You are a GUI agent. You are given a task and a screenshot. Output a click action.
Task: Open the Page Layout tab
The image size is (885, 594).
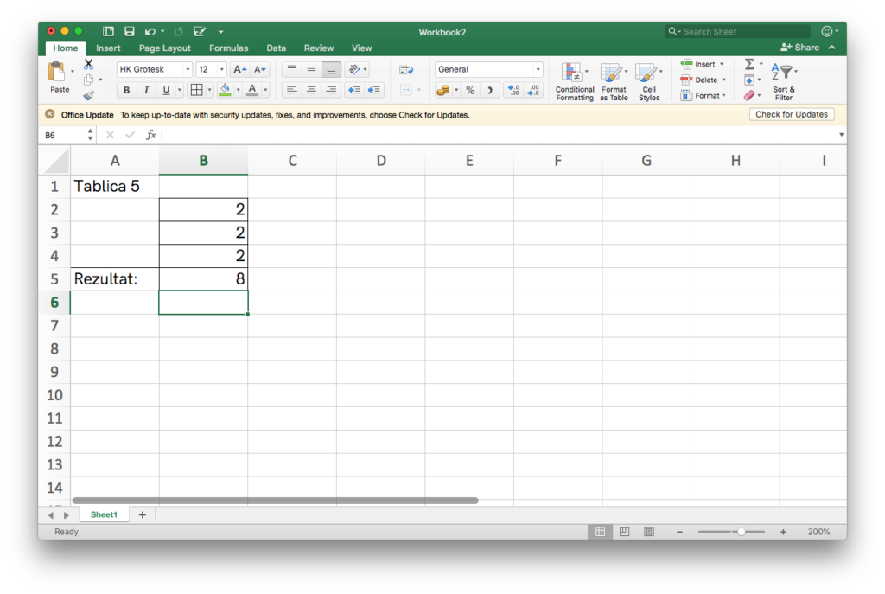[164, 48]
